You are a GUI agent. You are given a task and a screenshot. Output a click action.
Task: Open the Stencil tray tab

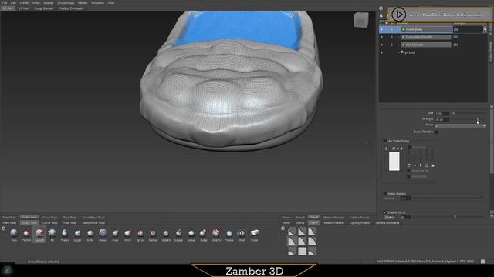pos(300,223)
